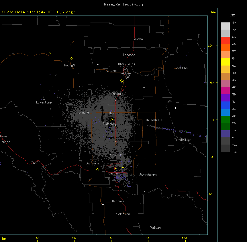Select the yellow diamond marker above Calgary label
247x242 pixels.
(x=116, y=169)
